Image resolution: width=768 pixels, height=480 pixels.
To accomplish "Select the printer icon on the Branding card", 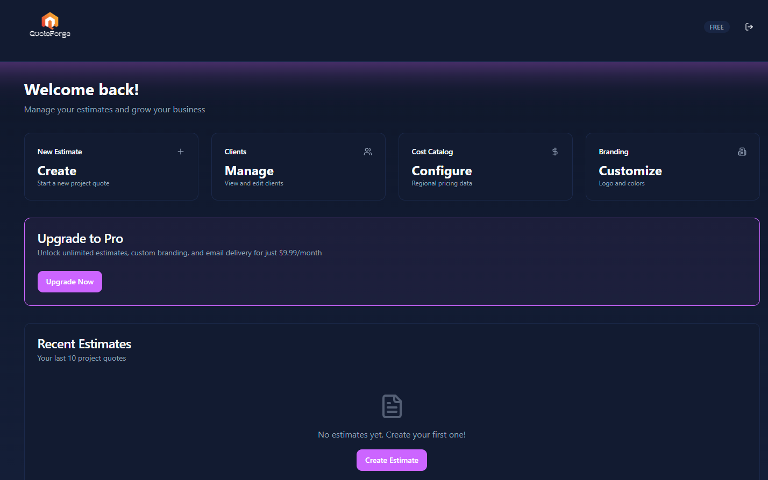I will (x=742, y=152).
